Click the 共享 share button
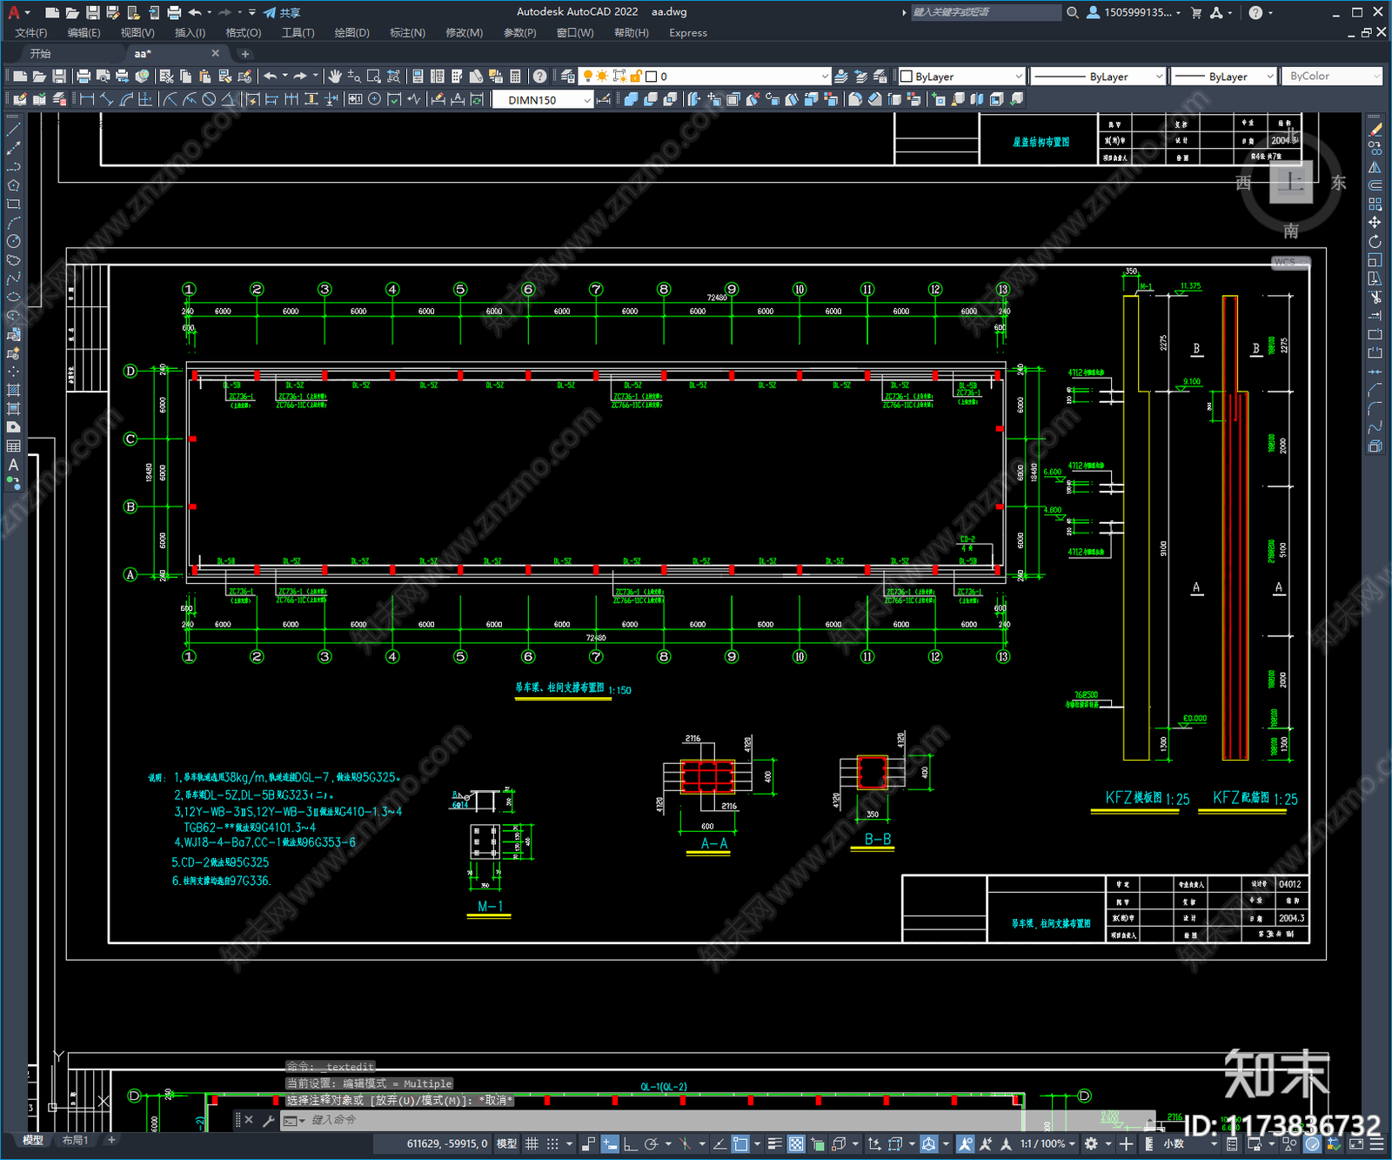1392x1160 pixels. click(282, 12)
